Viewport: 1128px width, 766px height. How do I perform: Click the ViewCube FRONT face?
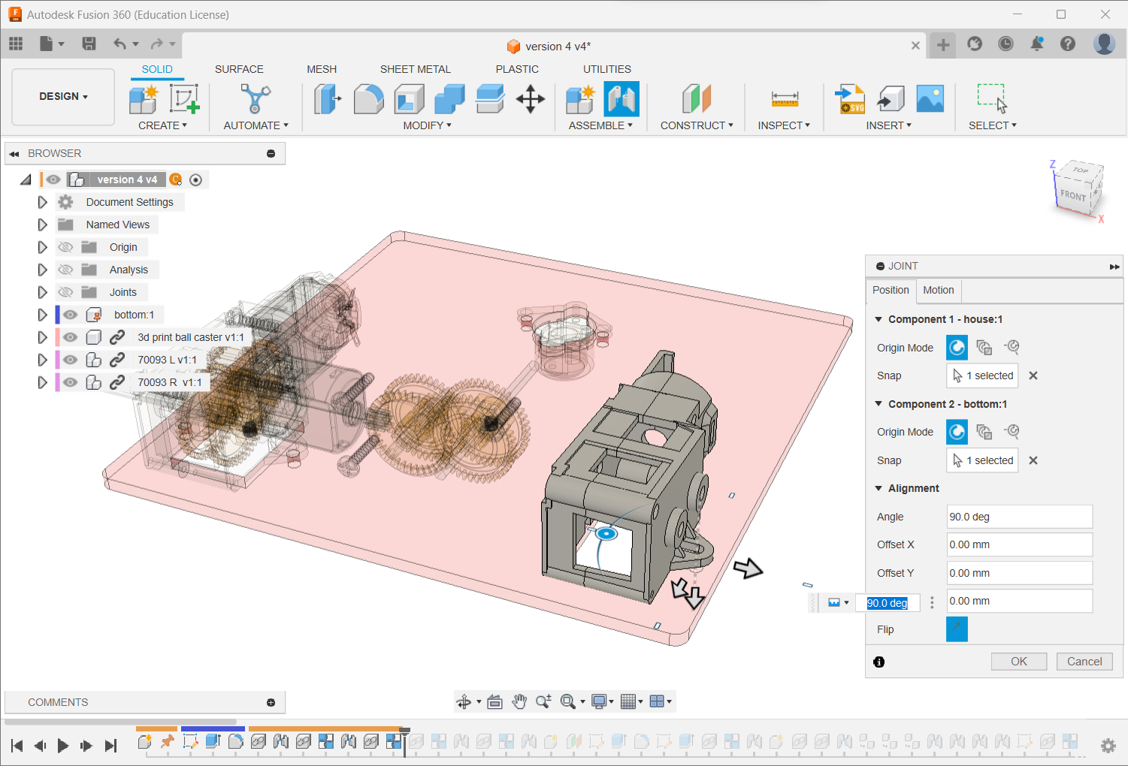[x=1072, y=195]
